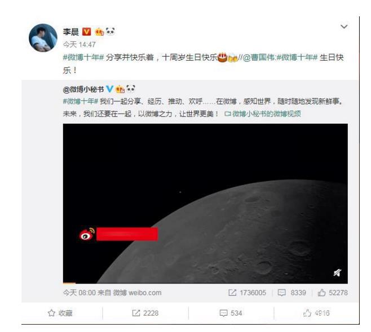Screen dimensions: 371x332
Task: Open the original post's 1736005 reposts
Action: point(248,293)
